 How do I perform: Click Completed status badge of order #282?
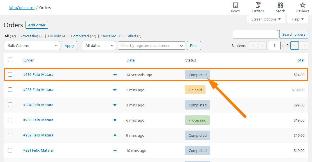[198, 135]
